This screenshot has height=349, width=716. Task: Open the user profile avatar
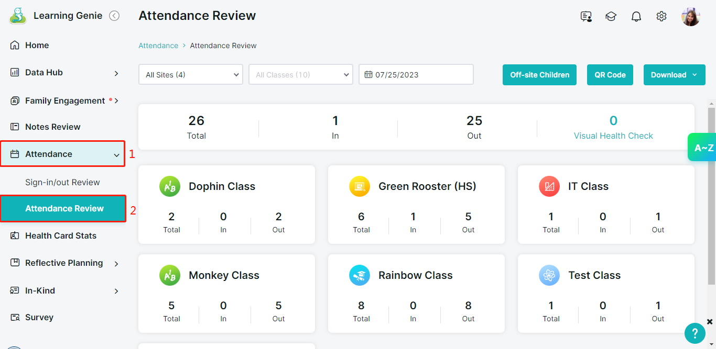click(691, 16)
